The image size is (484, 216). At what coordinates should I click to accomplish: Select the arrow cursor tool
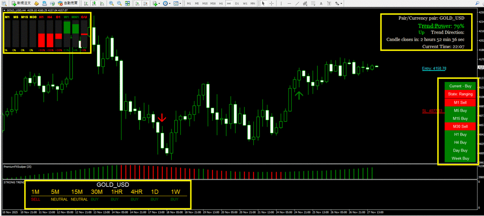(263, 3)
